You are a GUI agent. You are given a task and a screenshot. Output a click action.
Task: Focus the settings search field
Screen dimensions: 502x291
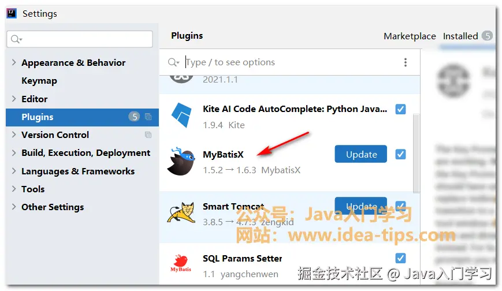tap(79, 39)
